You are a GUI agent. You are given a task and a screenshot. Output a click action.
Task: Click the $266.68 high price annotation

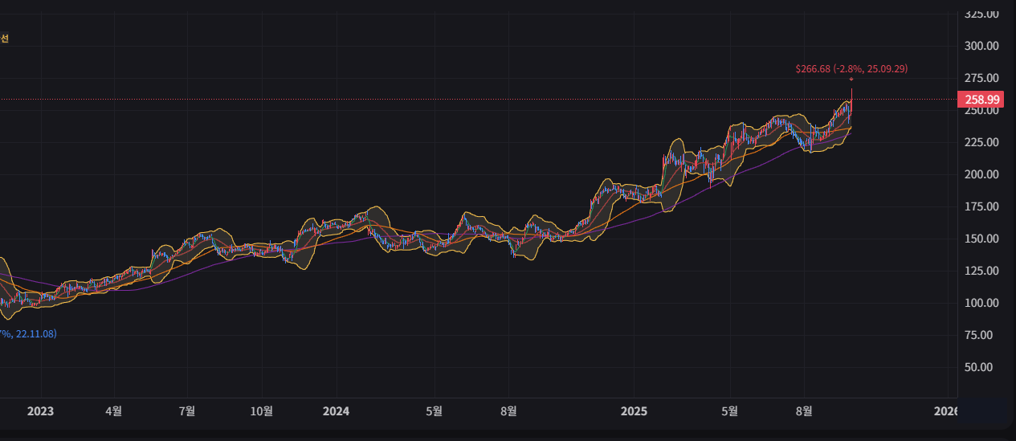(851, 69)
